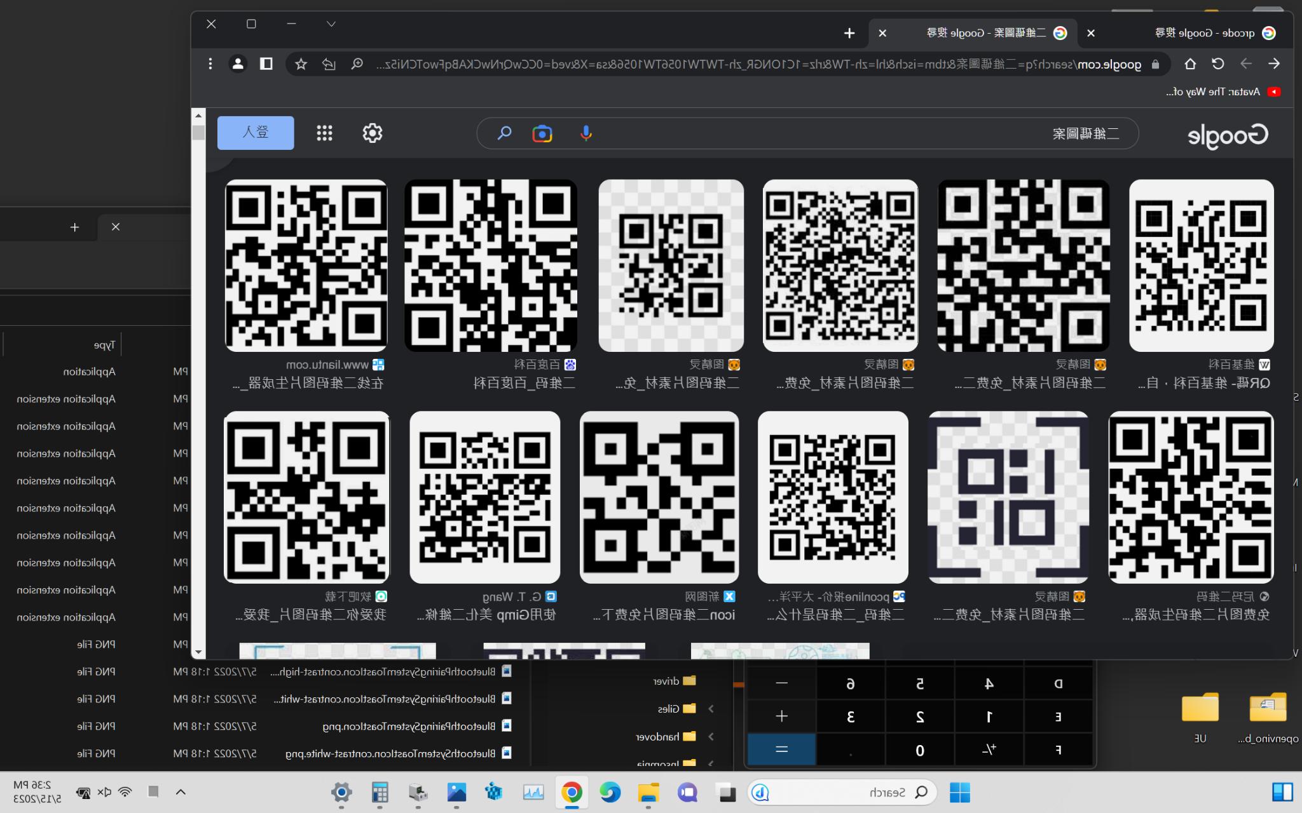Click calculator hex digit F
Image resolution: width=1302 pixels, height=813 pixels.
click(1059, 750)
